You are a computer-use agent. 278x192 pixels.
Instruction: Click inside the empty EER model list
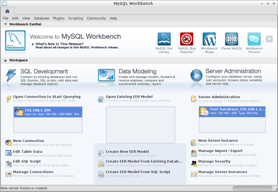[141, 125]
